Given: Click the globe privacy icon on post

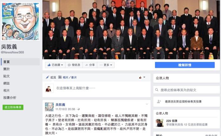Looking at the screenshot, I should click(x=79, y=109).
